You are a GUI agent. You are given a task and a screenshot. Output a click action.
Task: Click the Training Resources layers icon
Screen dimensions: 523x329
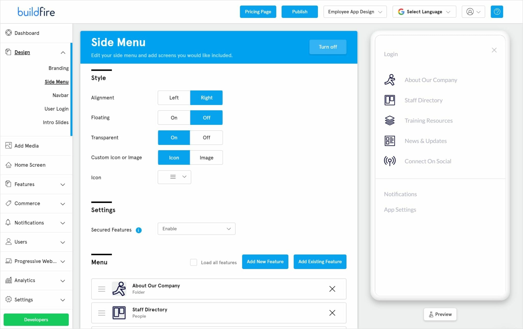point(389,120)
